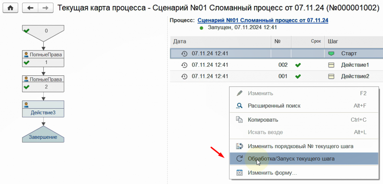This screenshot has height=184, width=383.
Task: Sort by Шаг column header
Action: coord(354,41)
